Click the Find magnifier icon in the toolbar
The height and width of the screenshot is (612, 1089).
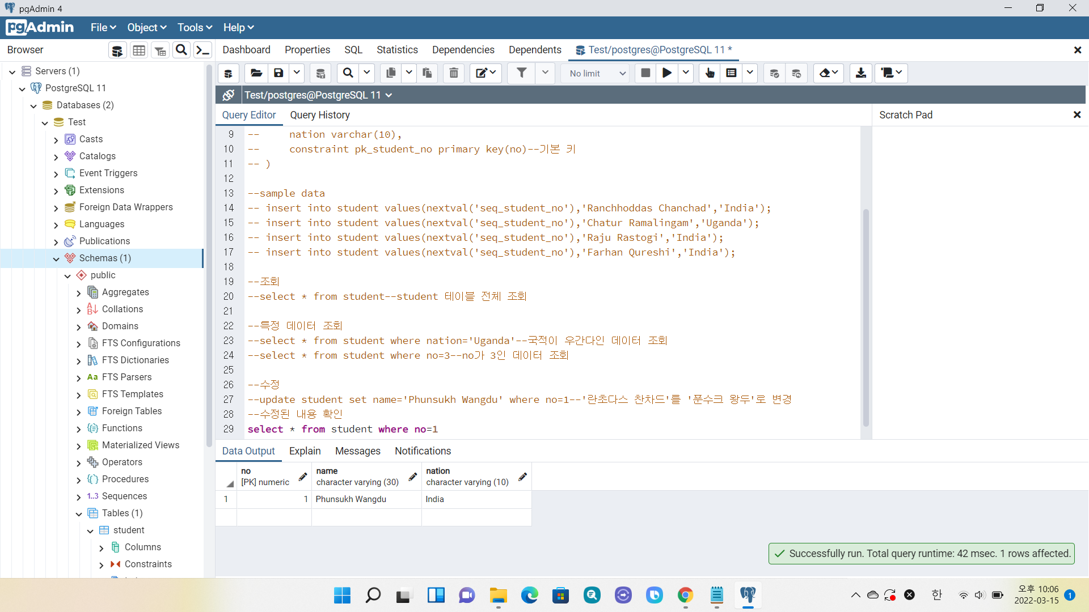pos(348,73)
